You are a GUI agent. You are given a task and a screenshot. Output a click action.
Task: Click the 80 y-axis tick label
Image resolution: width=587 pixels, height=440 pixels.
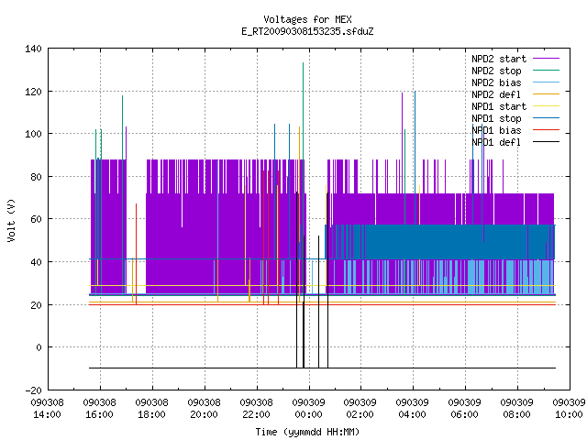coord(36,177)
